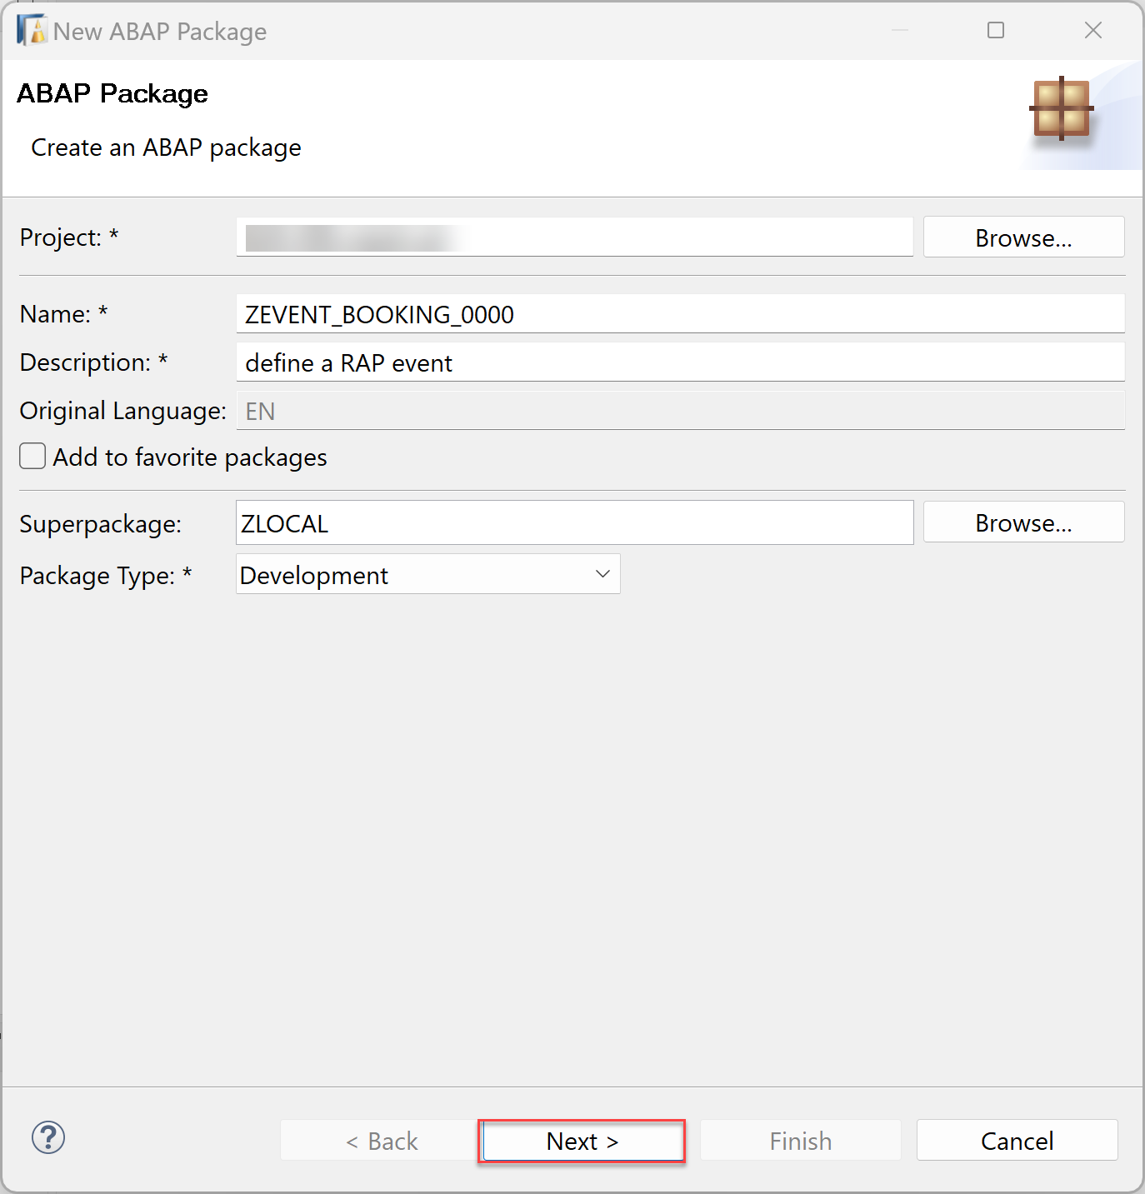Click the Cancel button
Screen dimensions: 1145x1194
[x=1017, y=1141]
